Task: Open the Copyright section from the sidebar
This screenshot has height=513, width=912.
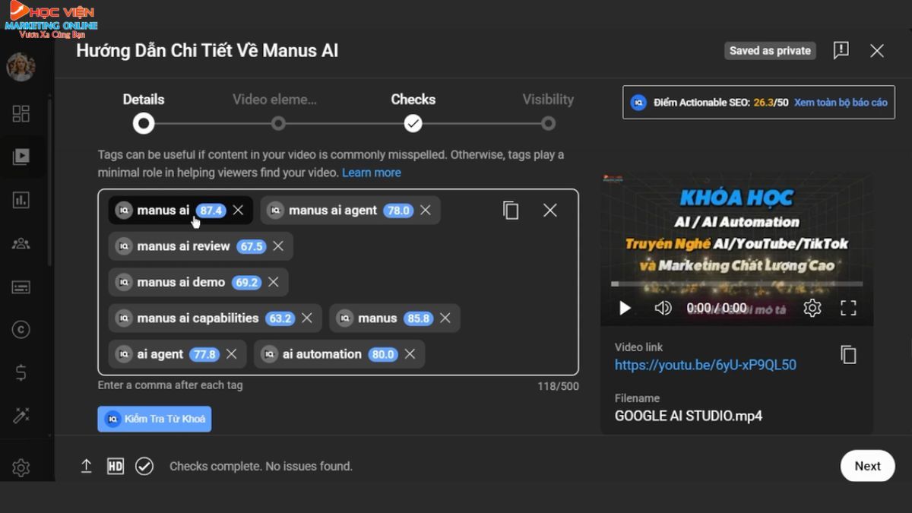Action: 21,329
